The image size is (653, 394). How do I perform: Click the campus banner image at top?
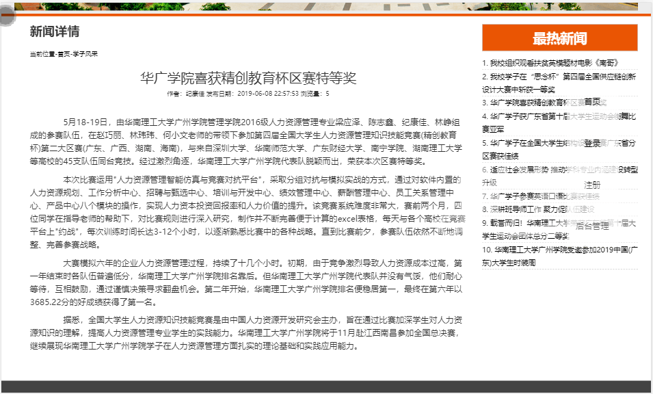pyautogui.click(x=328, y=6)
